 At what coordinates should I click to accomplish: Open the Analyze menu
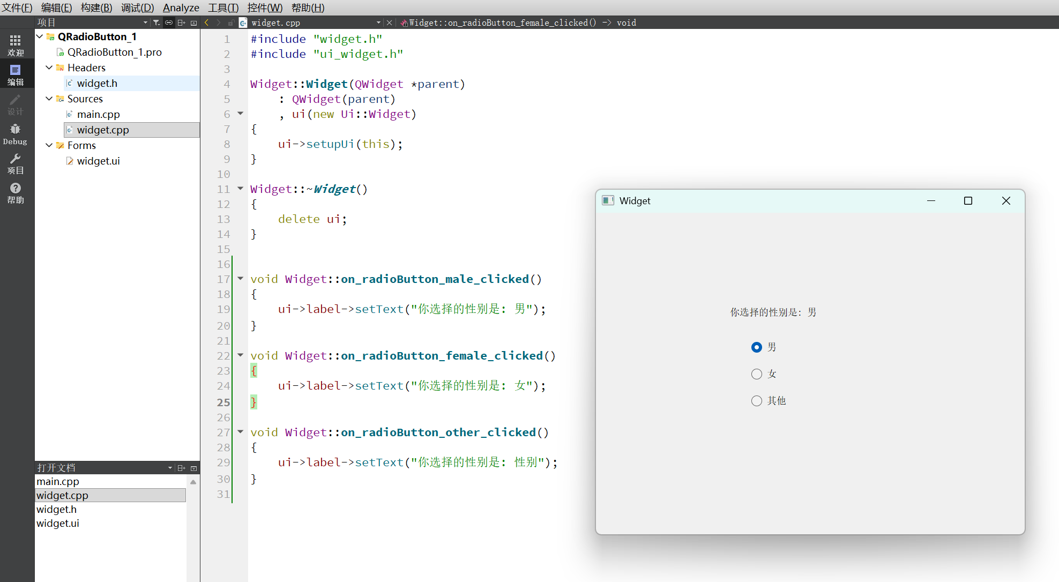pyautogui.click(x=181, y=8)
